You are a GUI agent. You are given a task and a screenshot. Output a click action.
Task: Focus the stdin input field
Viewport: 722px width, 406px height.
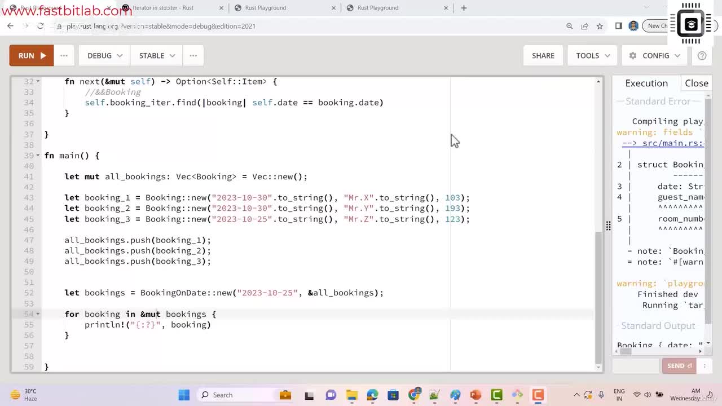[637, 366]
